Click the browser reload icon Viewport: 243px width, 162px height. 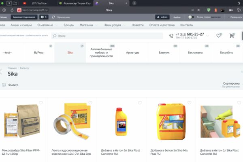tap(12, 10)
